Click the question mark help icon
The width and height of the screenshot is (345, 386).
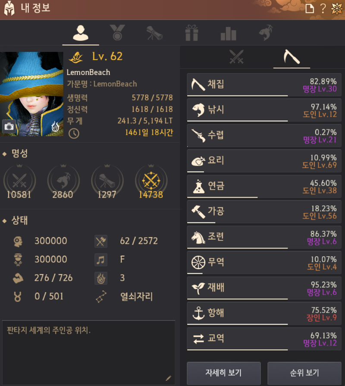point(323,9)
